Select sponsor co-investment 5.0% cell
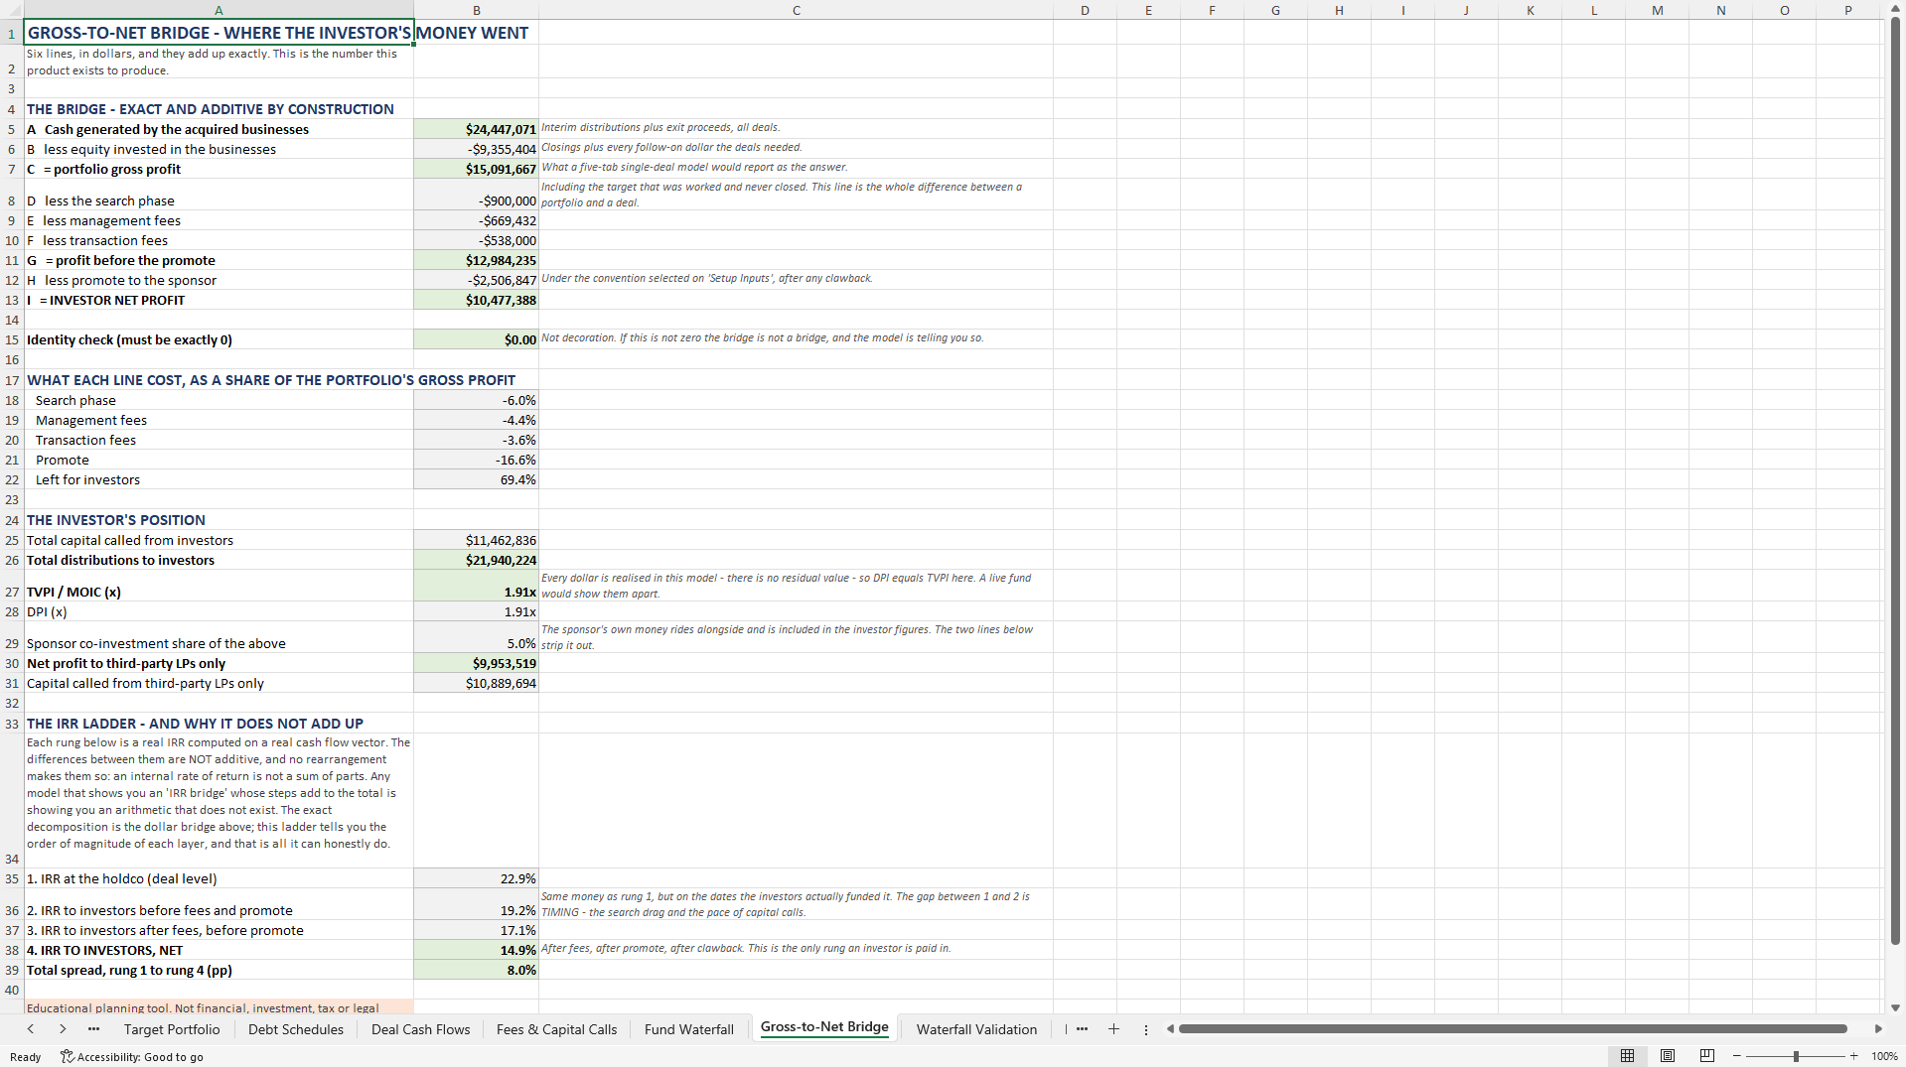Viewport: 1906px width, 1067px height. [x=476, y=637]
